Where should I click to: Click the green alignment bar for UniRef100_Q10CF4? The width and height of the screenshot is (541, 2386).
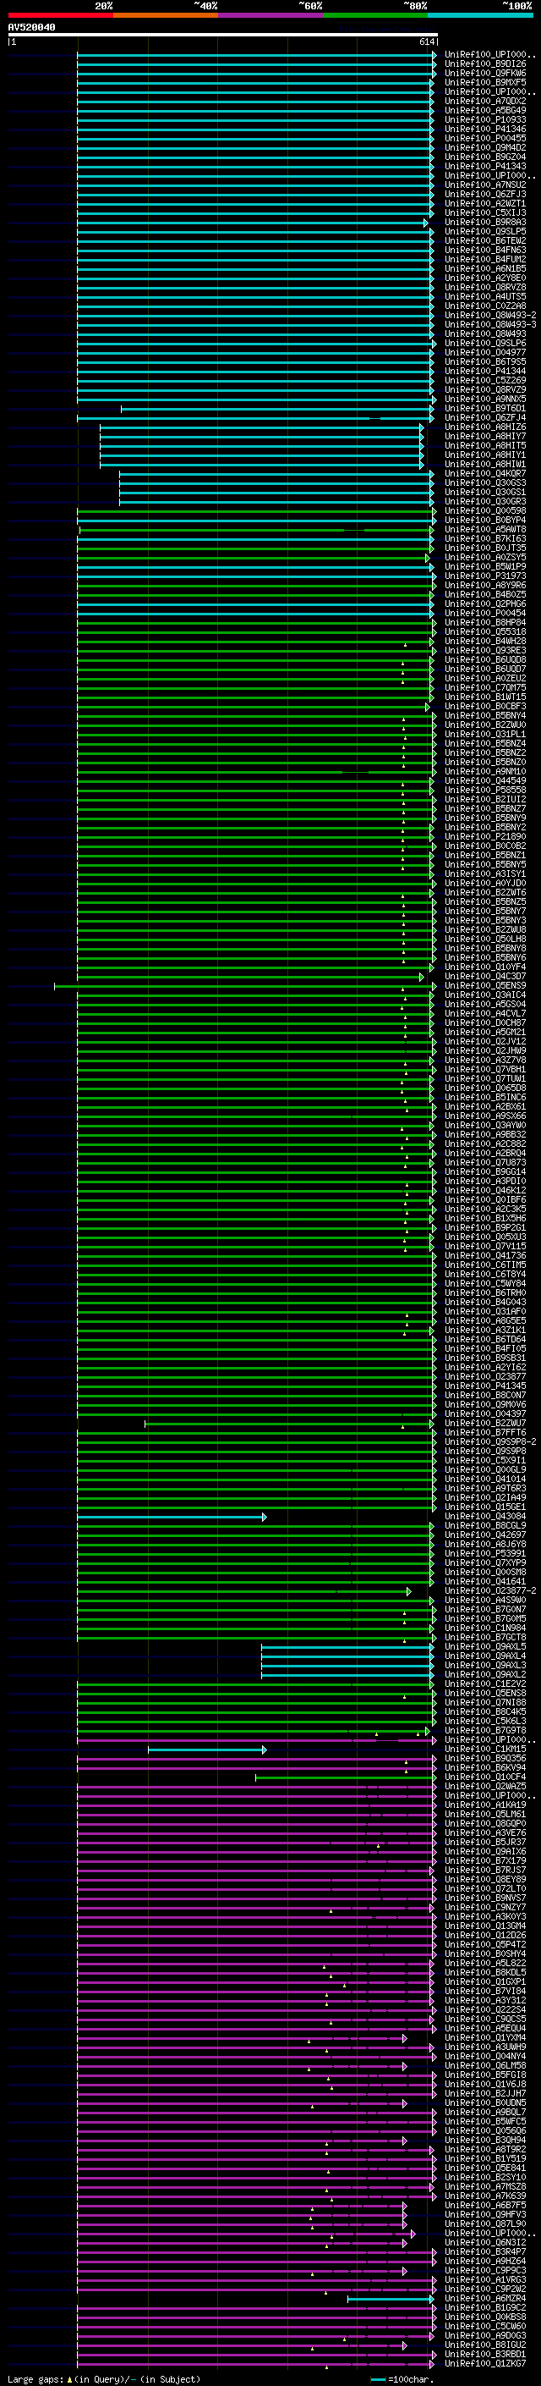pyautogui.click(x=345, y=1777)
